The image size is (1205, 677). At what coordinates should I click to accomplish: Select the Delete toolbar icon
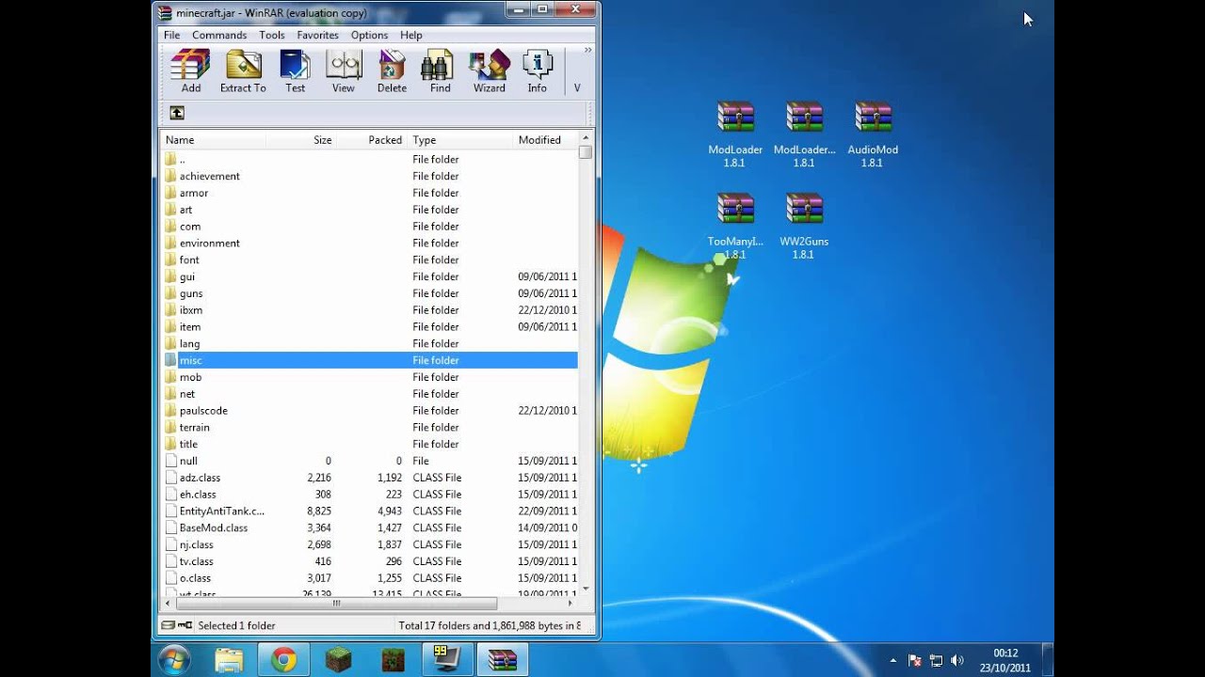[x=392, y=71]
